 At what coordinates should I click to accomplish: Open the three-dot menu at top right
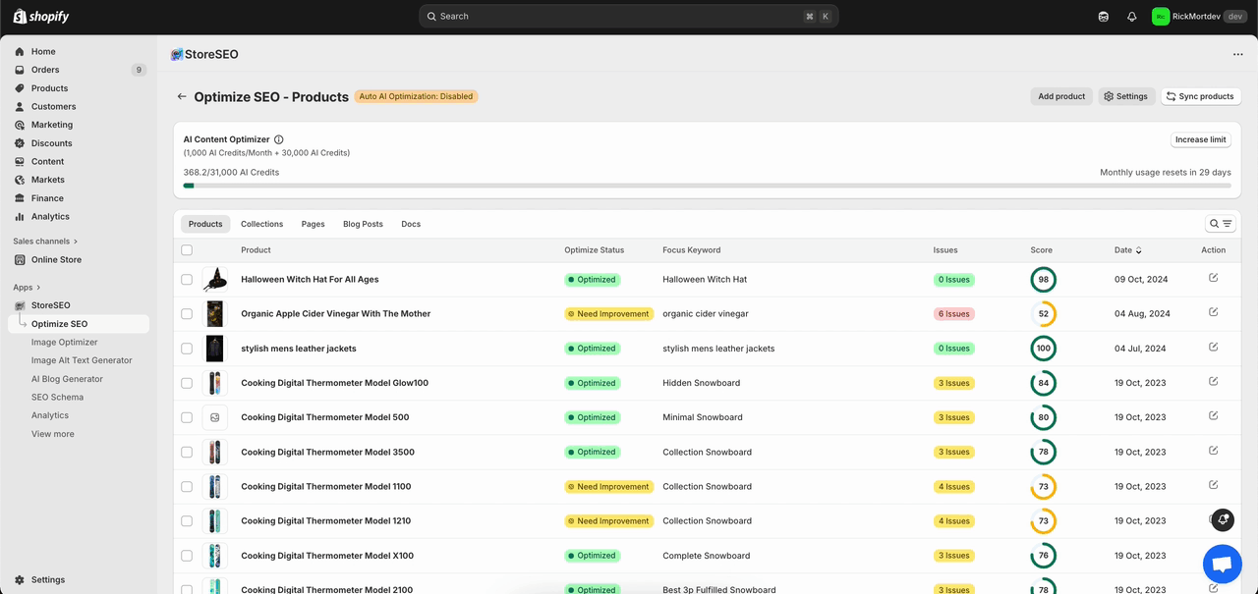coord(1237,55)
